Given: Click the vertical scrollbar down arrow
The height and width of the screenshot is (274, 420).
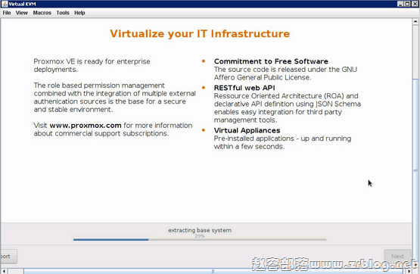Looking at the screenshot, I should pyautogui.click(x=415, y=265).
